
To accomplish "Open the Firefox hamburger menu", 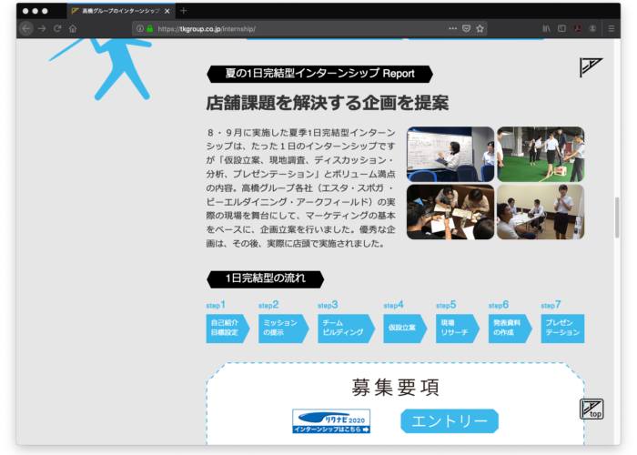I will (610, 28).
